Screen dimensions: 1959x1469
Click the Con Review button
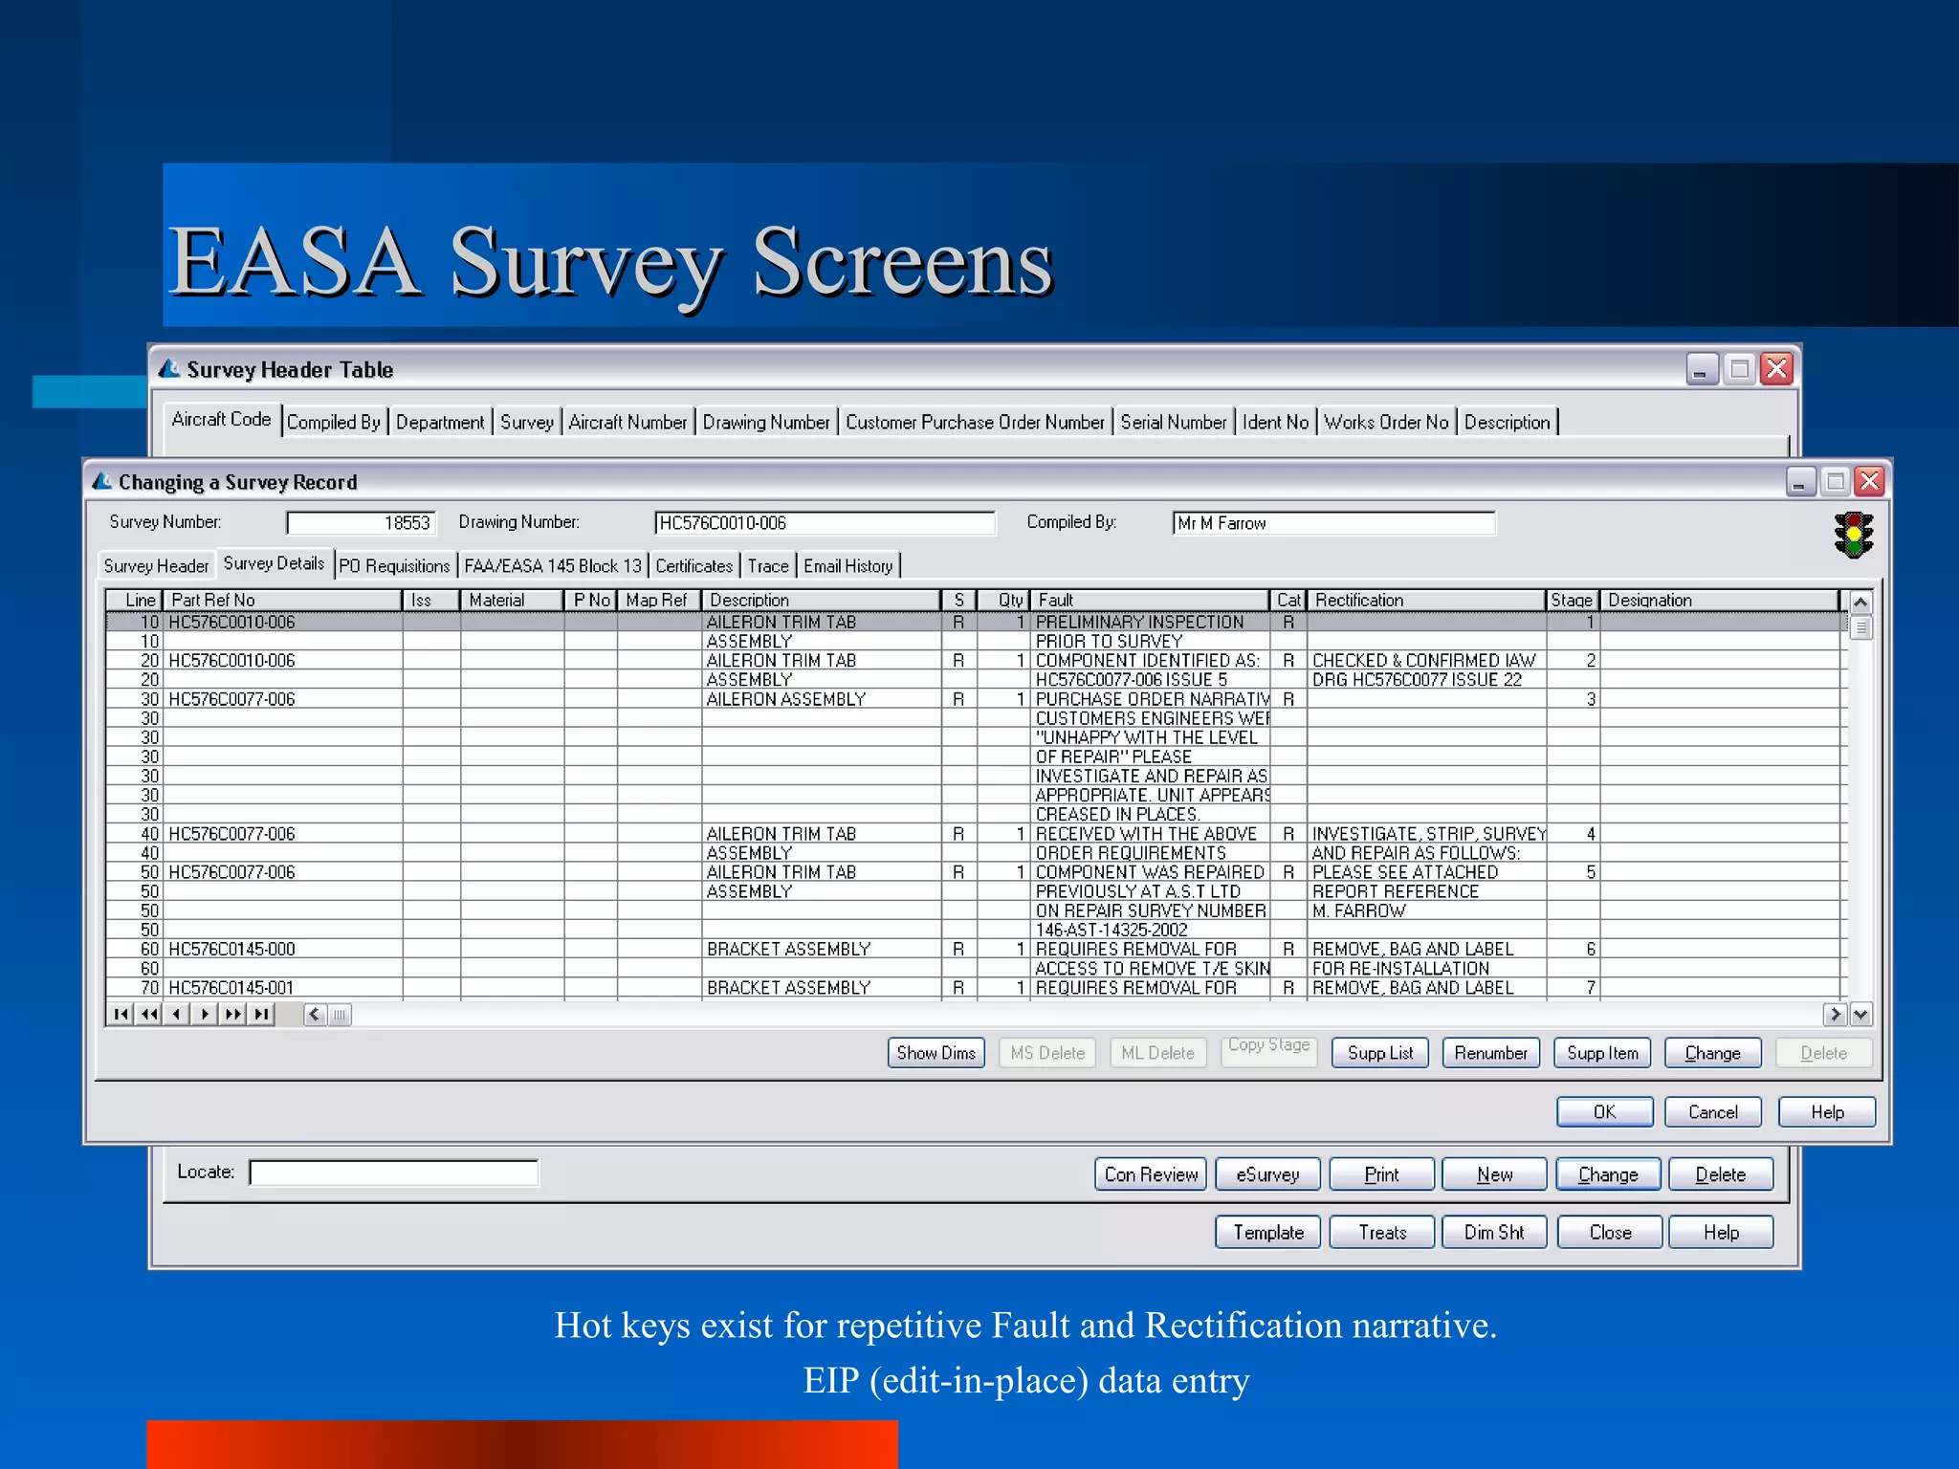[x=1151, y=1174]
